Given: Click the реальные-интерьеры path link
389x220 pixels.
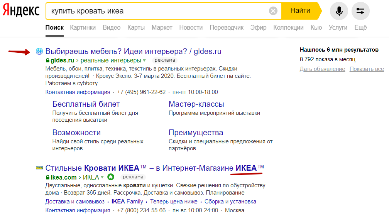Looking at the screenshot, I should pos(111,60).
